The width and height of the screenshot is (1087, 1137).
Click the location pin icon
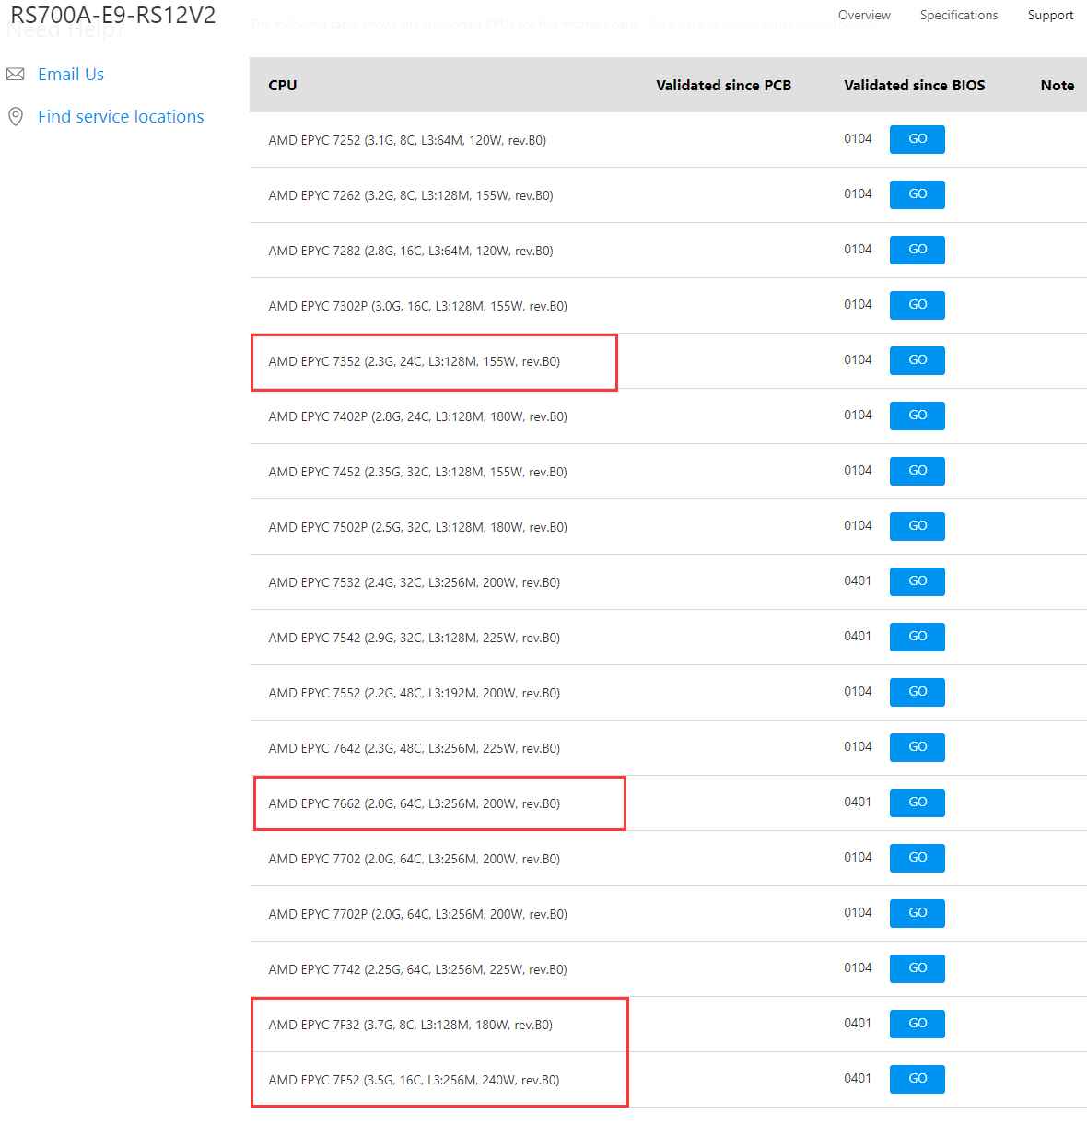pyautogui.click(x=16, y=117)
